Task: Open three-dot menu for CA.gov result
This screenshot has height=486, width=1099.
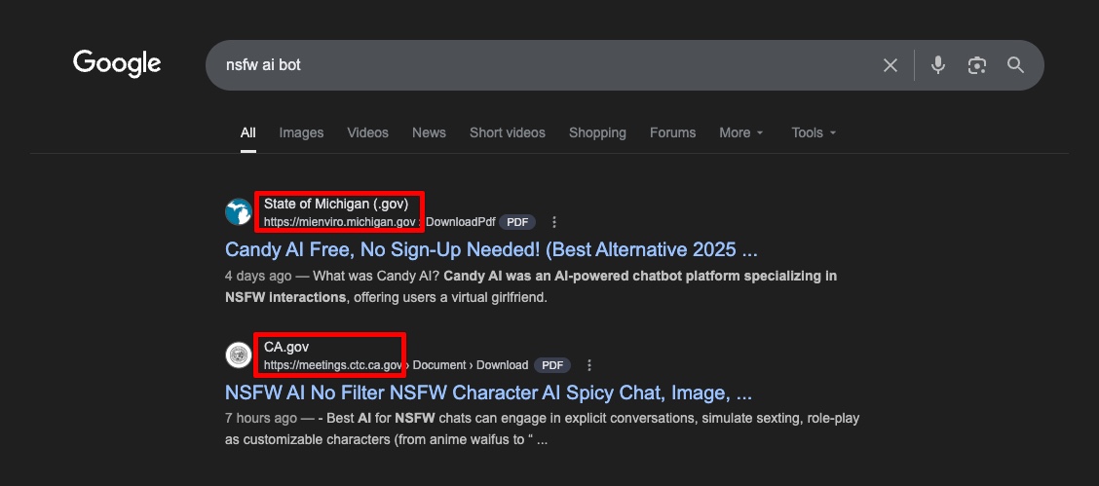Action: 589,365
